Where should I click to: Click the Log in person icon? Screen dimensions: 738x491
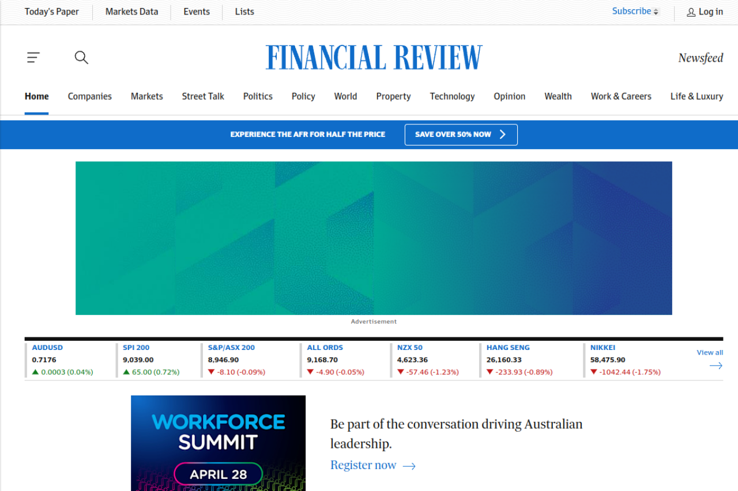pos(691,12)
